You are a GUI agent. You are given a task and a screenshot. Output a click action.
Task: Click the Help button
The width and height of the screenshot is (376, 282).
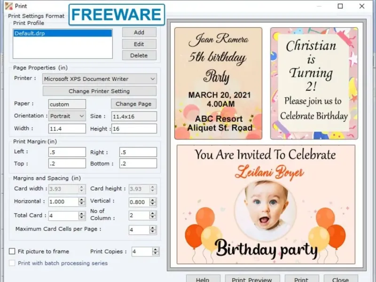pyautogui.click(x=203, y=279)
